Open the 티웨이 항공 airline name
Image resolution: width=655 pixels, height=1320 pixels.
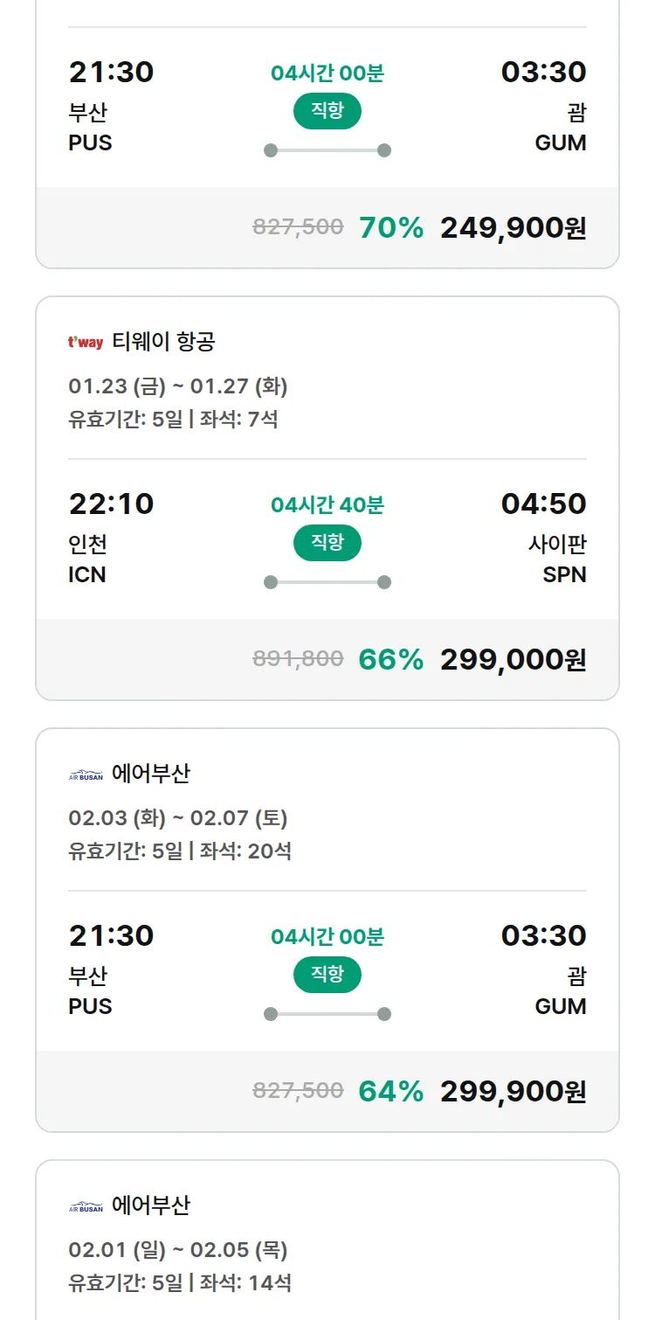pyautogui.click(x=163, y=342)
